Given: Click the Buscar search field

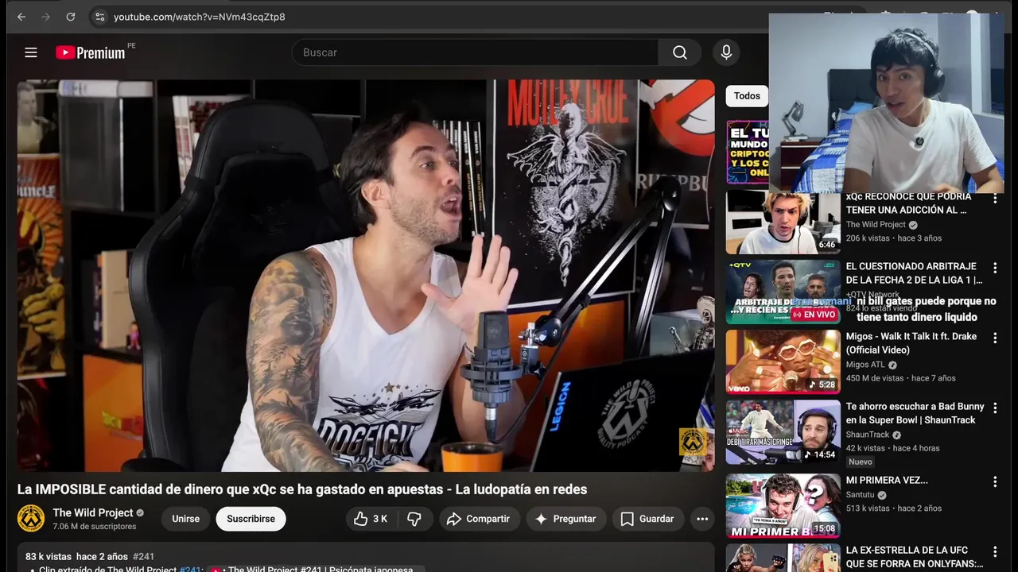Looking at the screenshot, I should tap(476, 52).
